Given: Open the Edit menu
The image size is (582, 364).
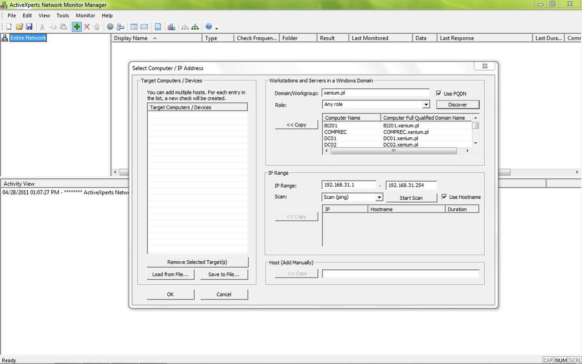Looking at the screenshot, I should click(27, 15).
